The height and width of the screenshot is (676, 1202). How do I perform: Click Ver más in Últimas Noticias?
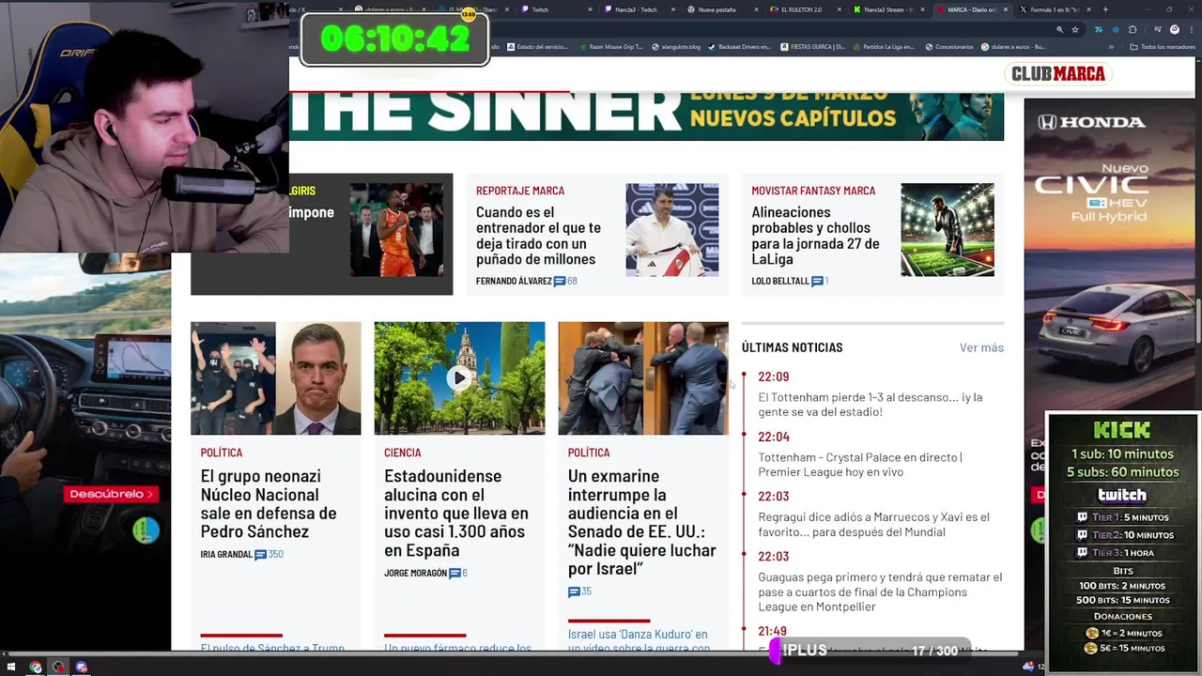tap(981, 347)
